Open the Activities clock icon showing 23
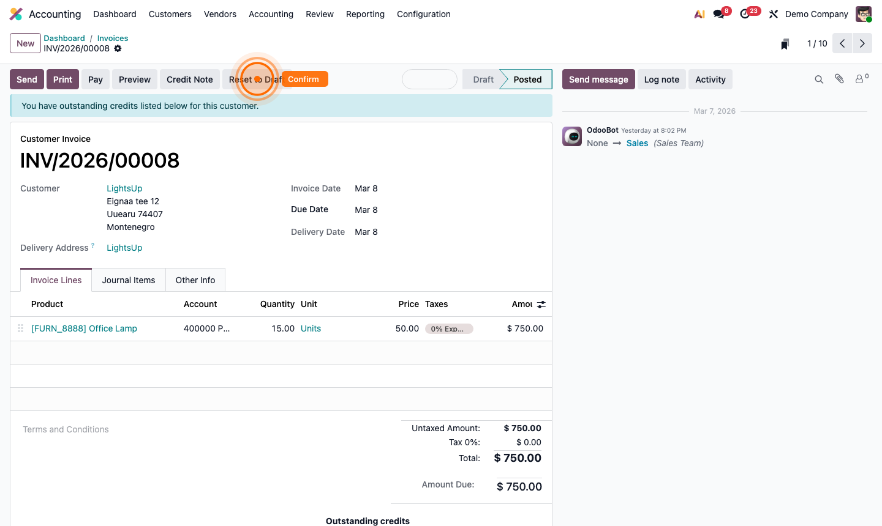The height and width of the screenshot is (526, 882). pyautogui.click(x=744, y=13)
